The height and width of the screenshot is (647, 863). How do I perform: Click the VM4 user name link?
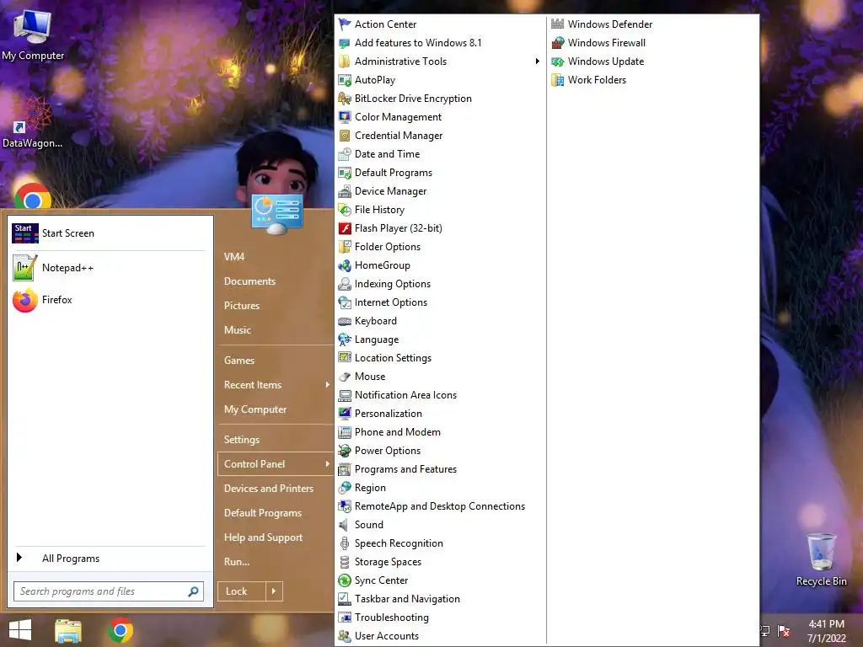[234, 257]
